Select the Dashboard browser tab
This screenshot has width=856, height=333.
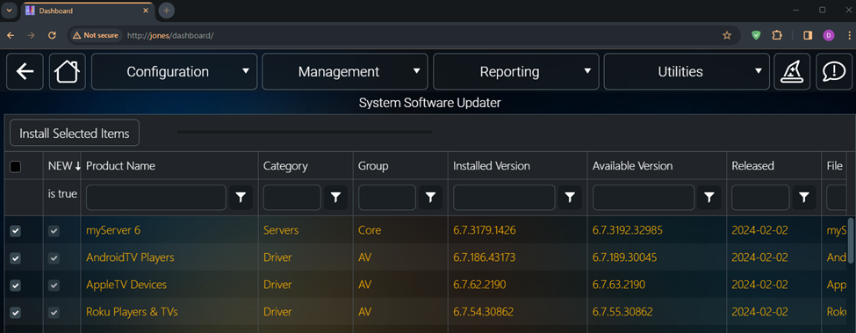pyautogui.click(x=87, y=11)
